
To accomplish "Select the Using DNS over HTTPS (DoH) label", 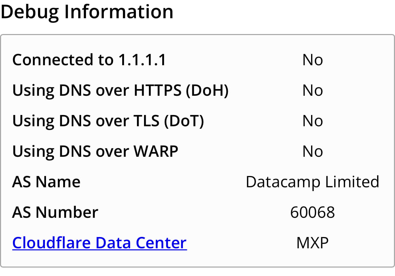I will point(120,90).
